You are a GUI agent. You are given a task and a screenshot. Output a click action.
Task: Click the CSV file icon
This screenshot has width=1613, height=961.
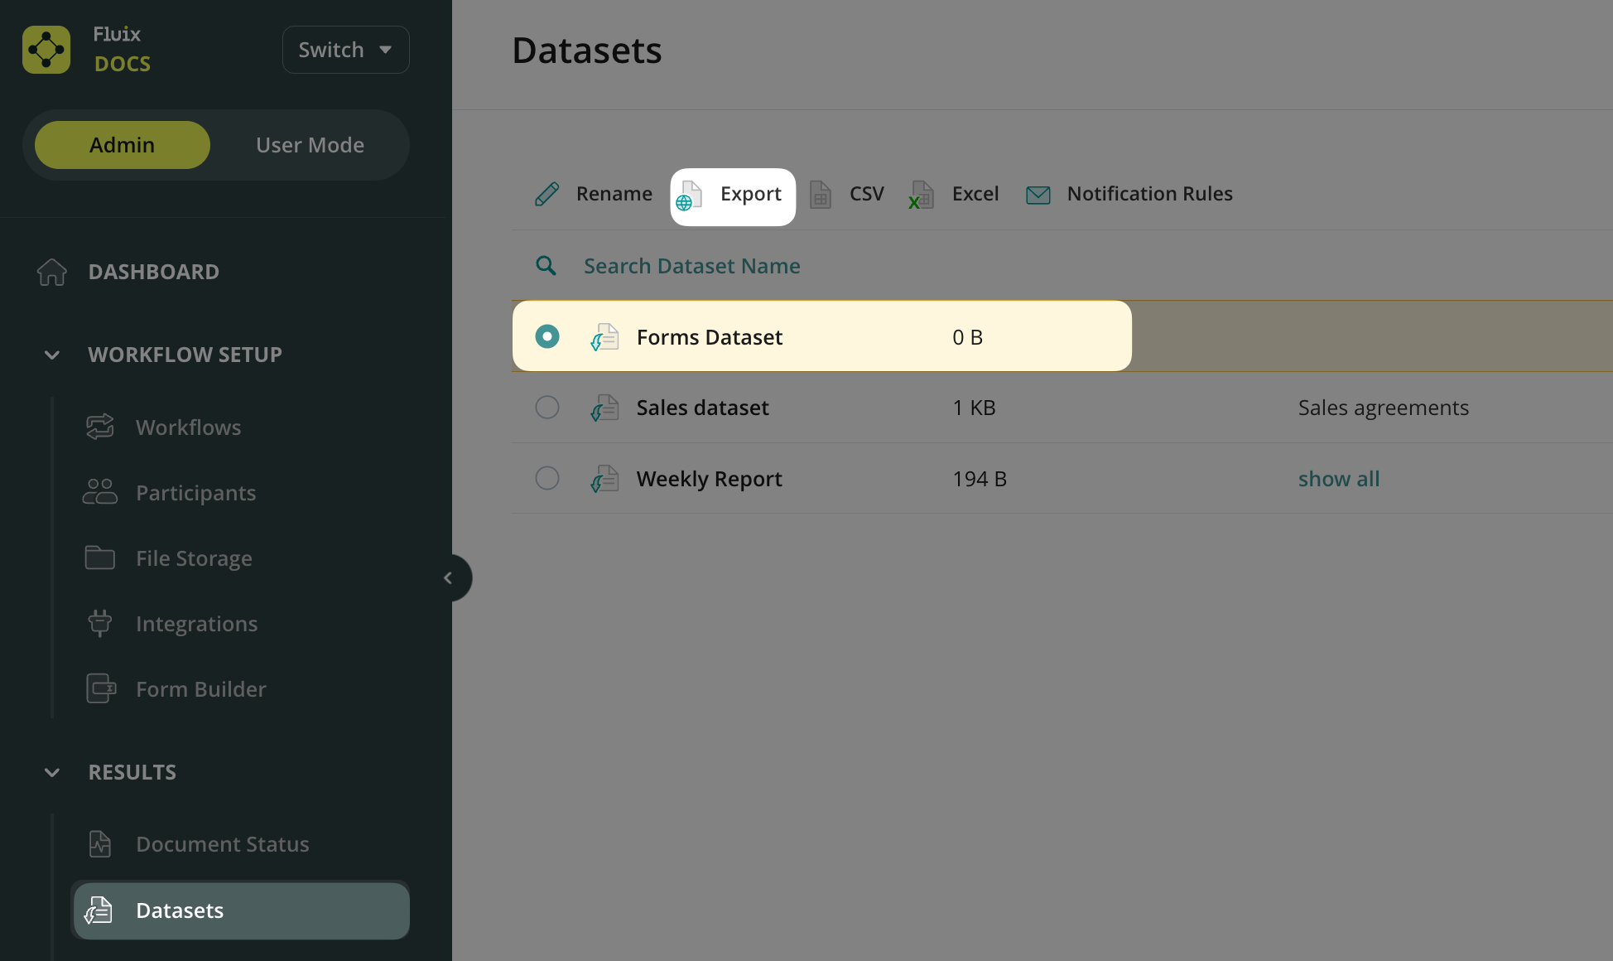(x=821, y=194)
